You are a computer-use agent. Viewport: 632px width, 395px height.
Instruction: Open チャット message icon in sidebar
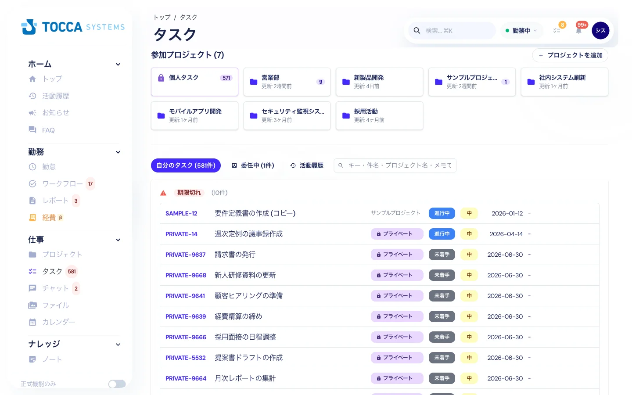pyautogui.click(x=32, y=288)
